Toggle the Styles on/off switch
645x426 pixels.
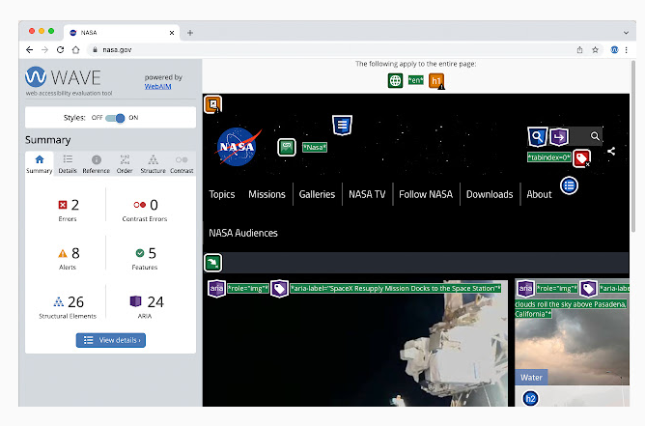point(115,118)
